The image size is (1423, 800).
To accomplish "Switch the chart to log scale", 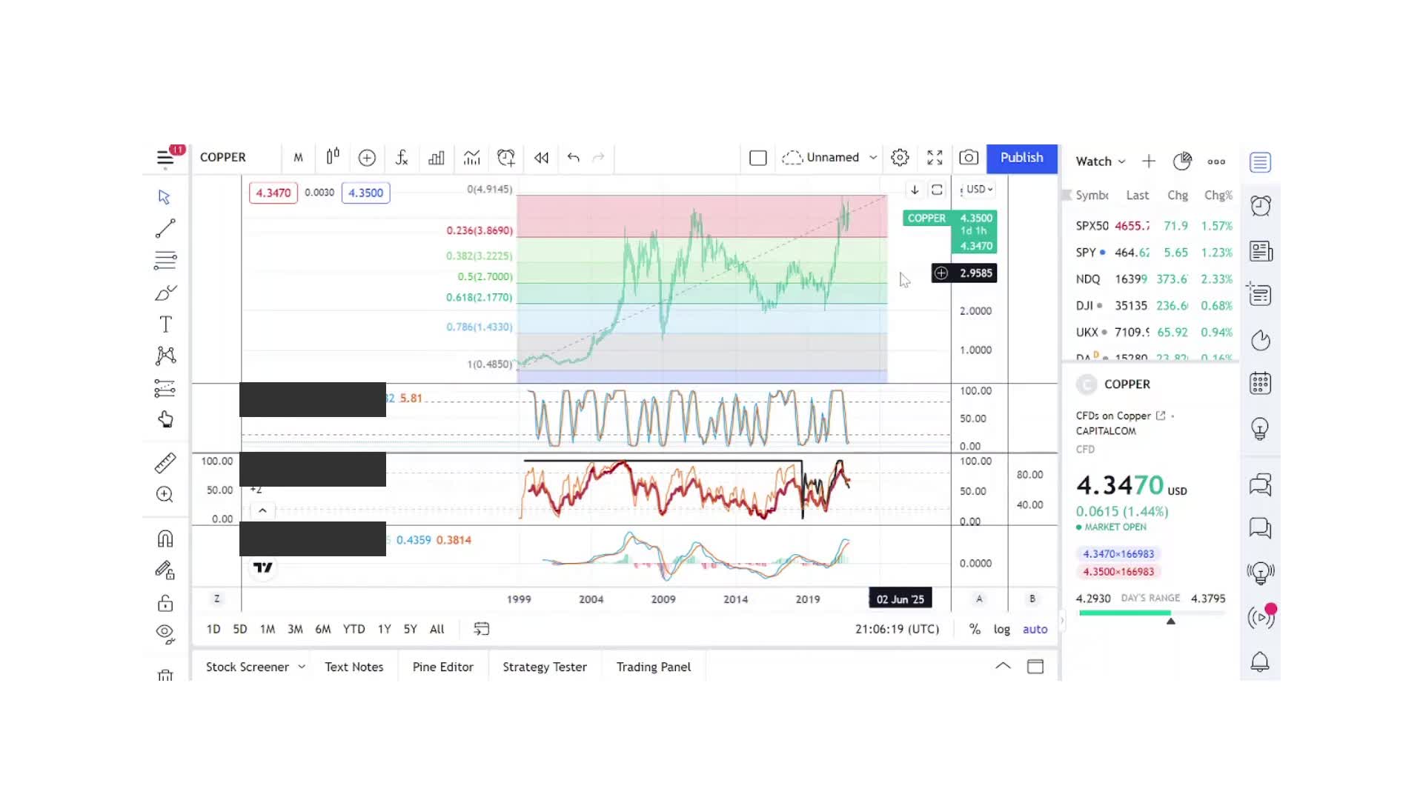I will 1001,629.
